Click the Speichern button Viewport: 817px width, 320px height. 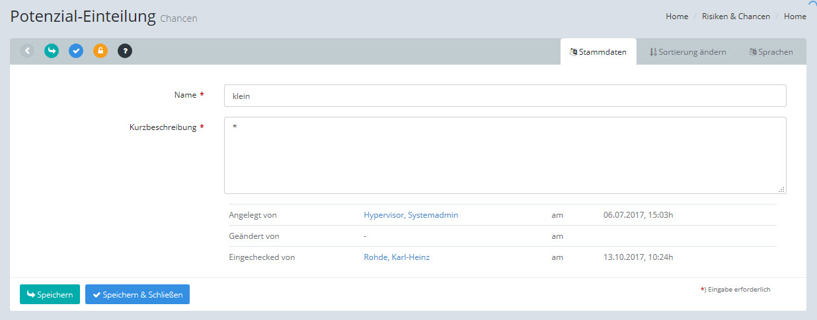click(x=50, y=295)
